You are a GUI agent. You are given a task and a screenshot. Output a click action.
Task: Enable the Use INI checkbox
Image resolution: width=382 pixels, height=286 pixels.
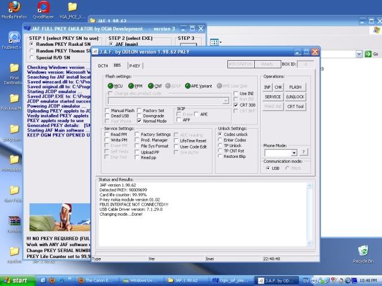236,94
